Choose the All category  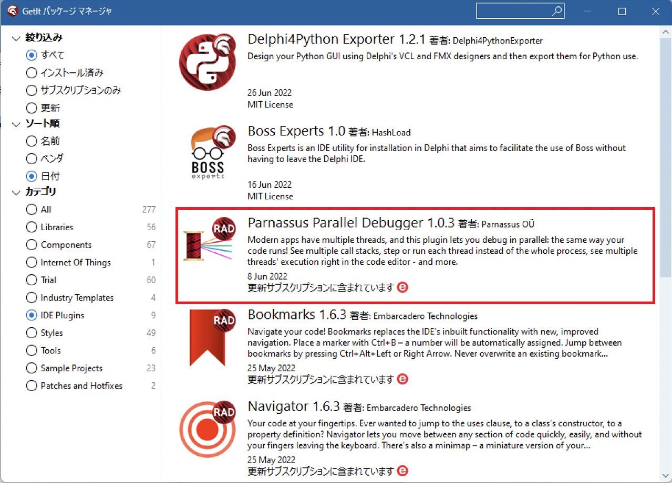pyautogui.click(x=38, y=209)
